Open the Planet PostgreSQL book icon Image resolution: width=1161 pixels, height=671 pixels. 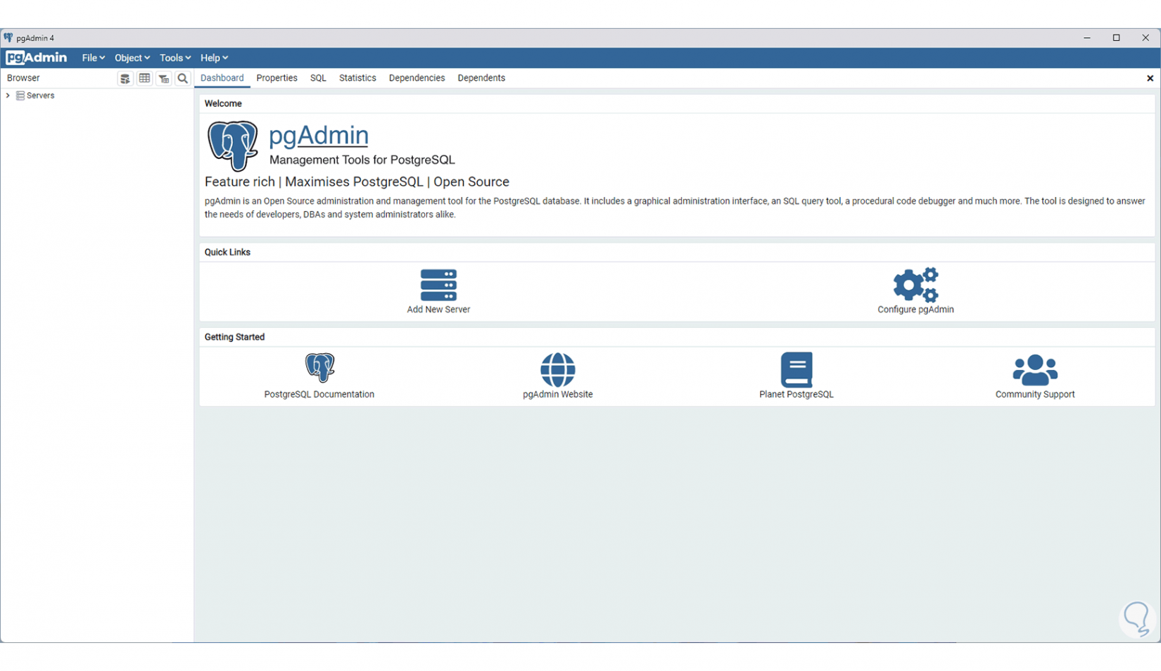coord(797,370)
